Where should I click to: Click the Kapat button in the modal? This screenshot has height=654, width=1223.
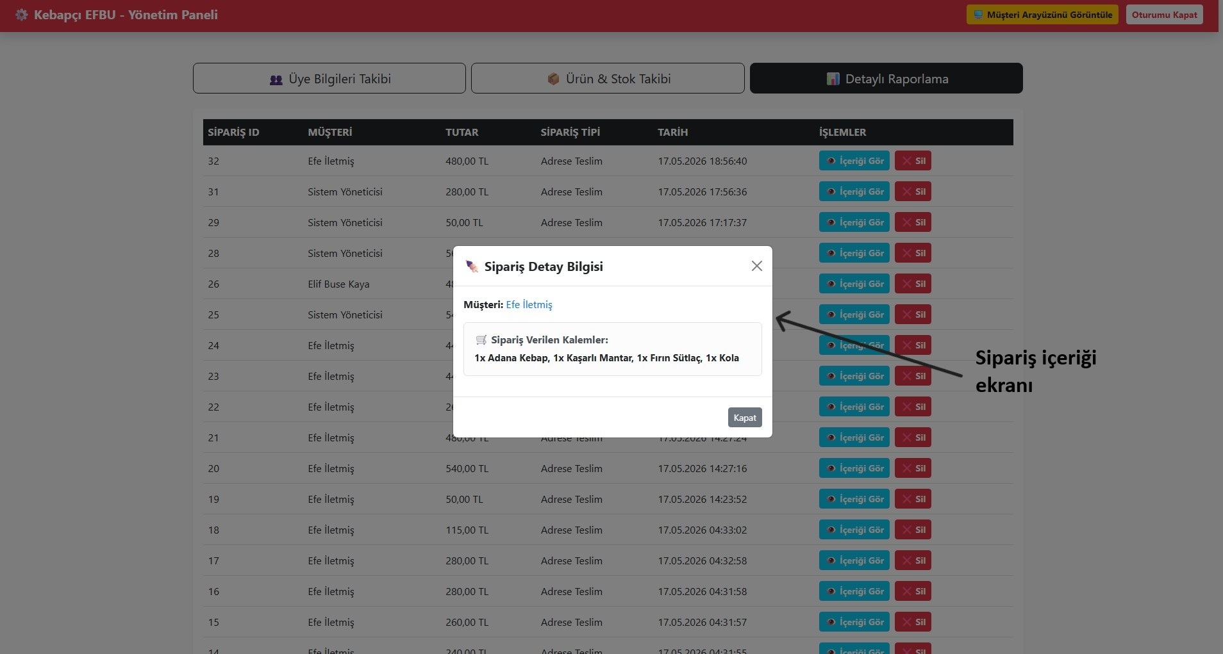[745, 418]
